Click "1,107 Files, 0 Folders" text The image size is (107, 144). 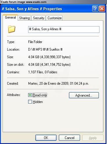click(43, 72)
